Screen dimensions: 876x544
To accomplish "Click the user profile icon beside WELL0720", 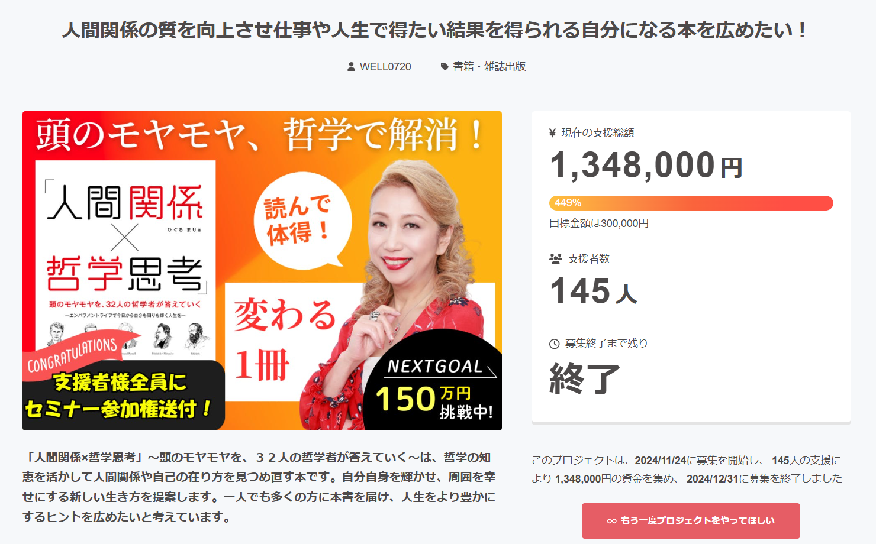I will pyautogui.click(x=351, y=67).
